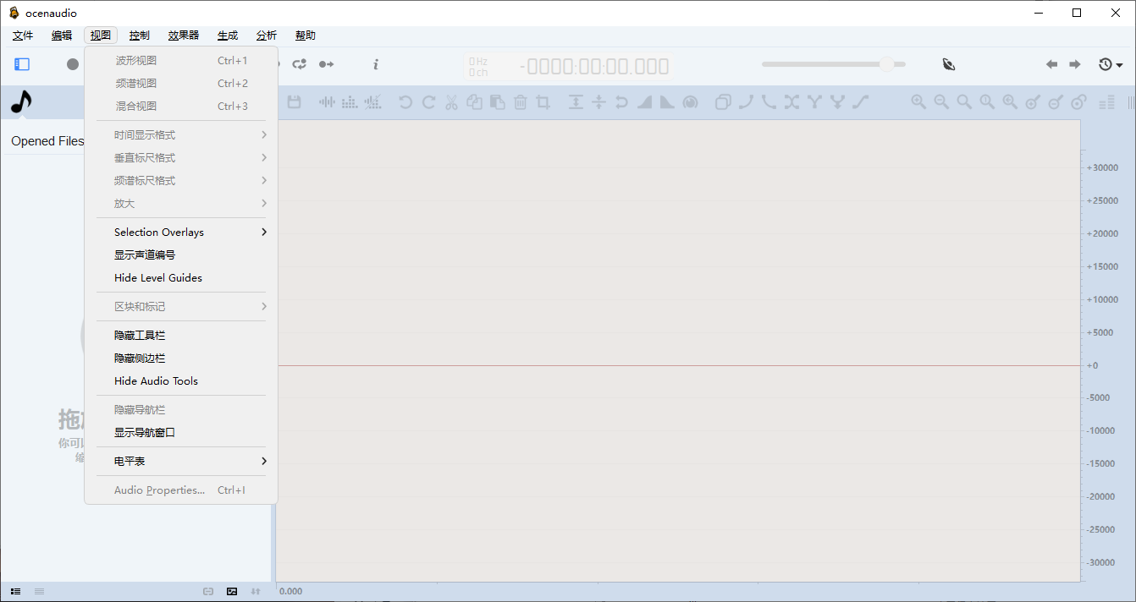Click the music note sidebar icon
The width and height of the screenshot is (1136, 602).
click(21, 102)
